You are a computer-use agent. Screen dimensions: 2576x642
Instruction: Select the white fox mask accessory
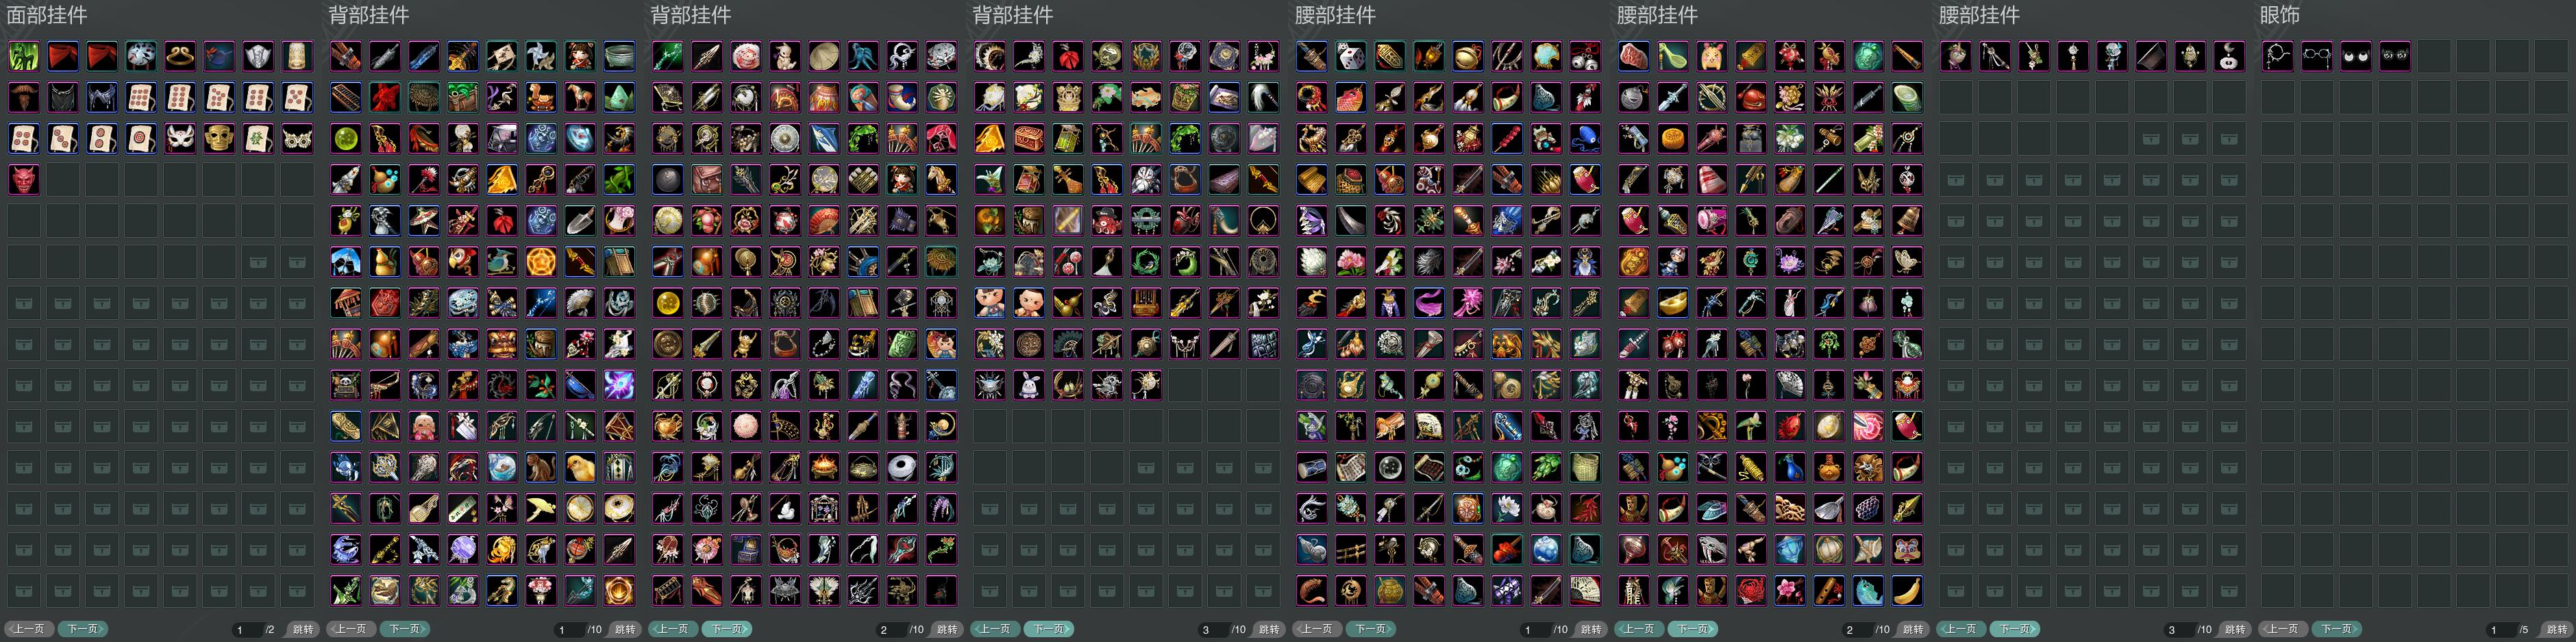coord(180,138)
